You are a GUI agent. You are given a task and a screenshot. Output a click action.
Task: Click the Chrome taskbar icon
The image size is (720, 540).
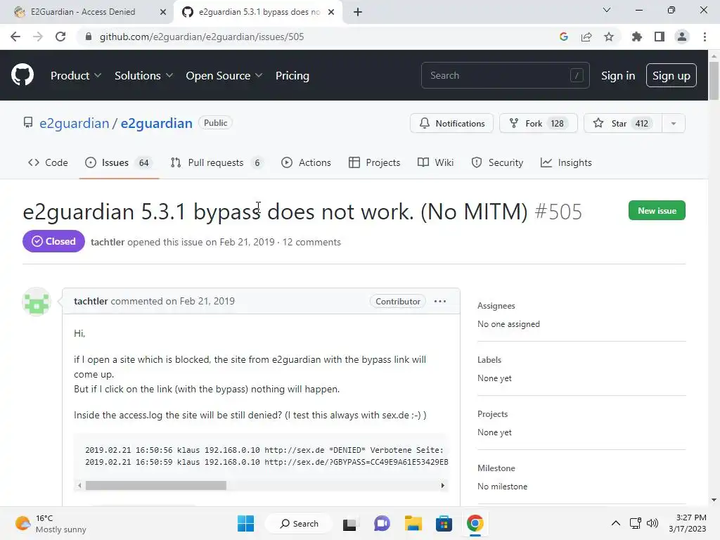click(x=475, y=523)
